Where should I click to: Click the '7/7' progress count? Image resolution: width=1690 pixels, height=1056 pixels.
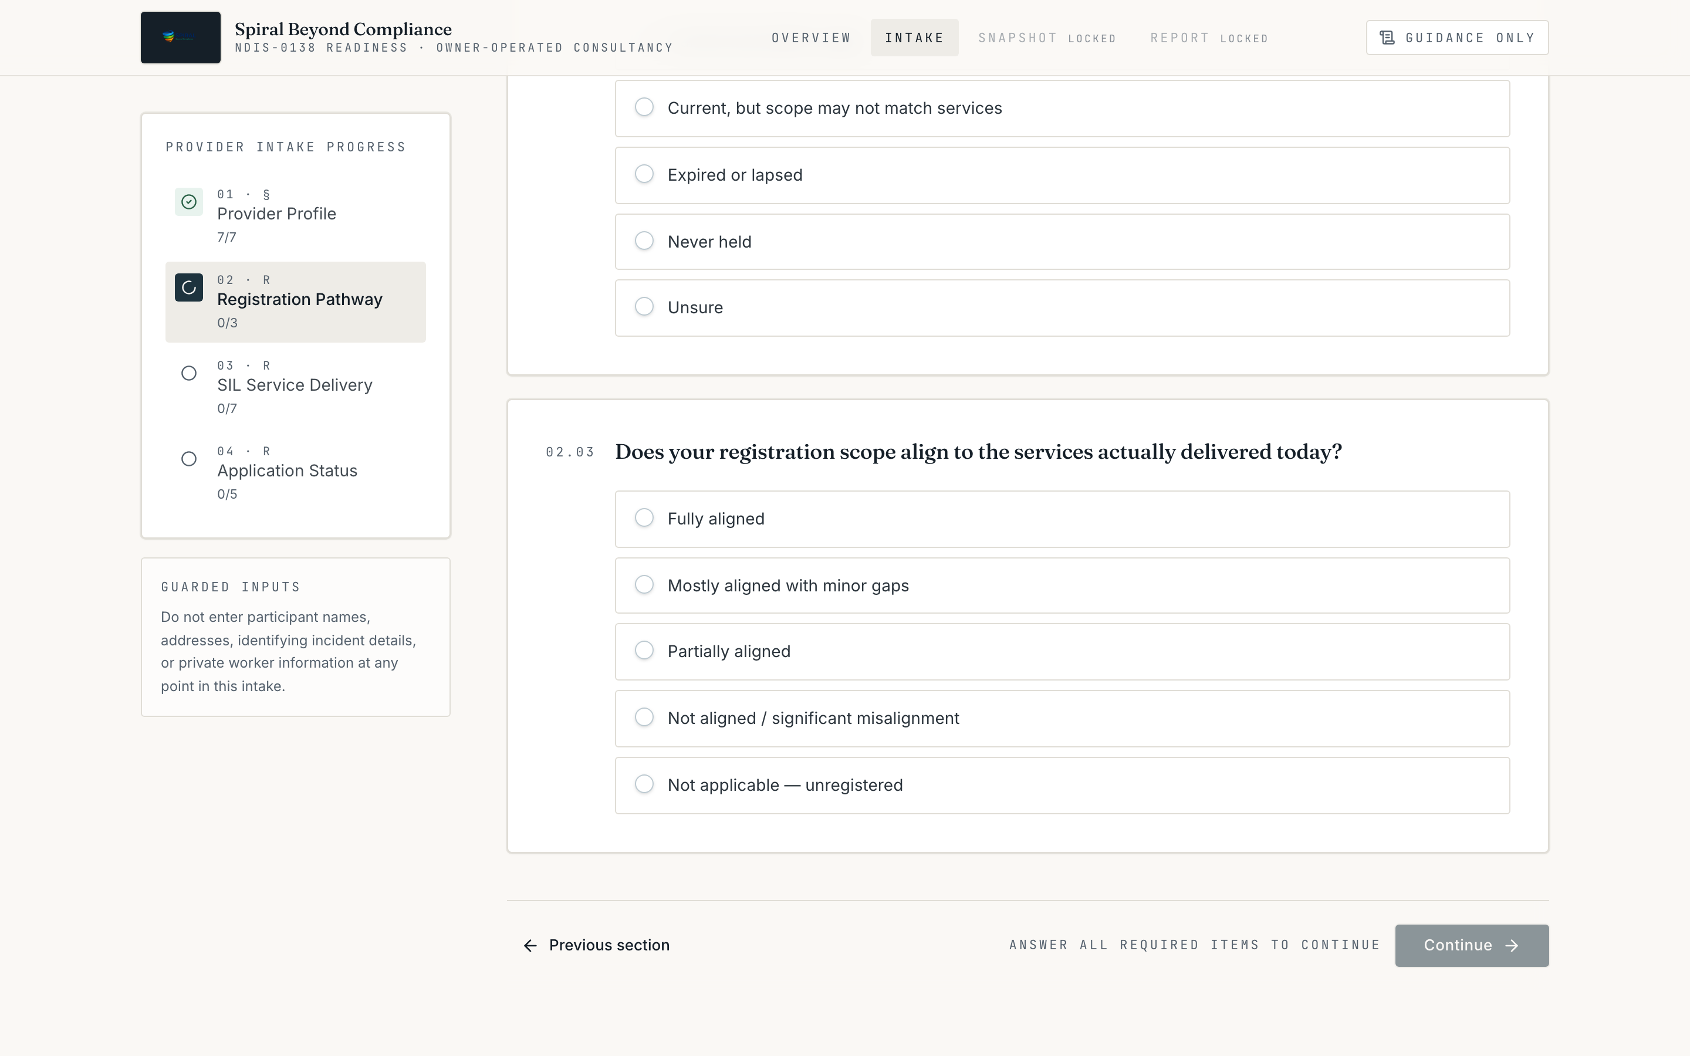tap(227, 238)
